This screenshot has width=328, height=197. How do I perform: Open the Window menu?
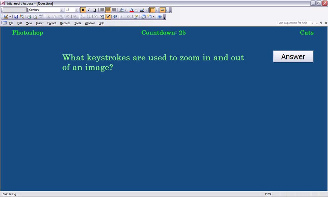point(90,23)
